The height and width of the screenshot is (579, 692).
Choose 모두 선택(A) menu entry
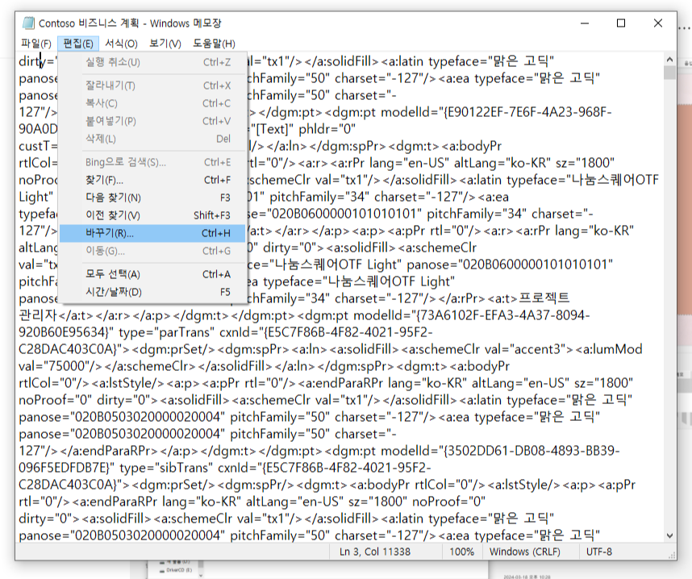152,274
